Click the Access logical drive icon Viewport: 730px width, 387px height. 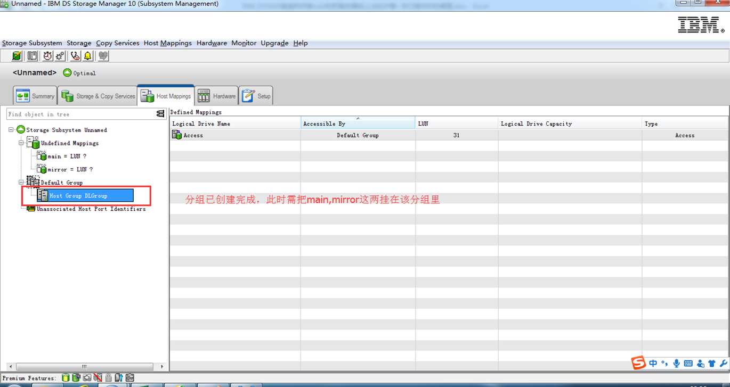[176, 135]
